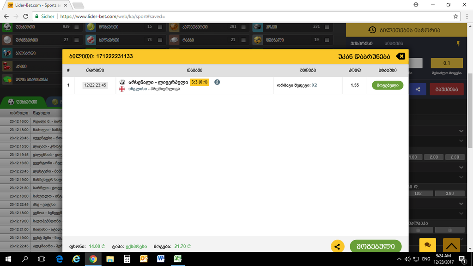473x266 pixels.
Task: Click the 1.55 coefficient cell
Action: click(x=355, y=85)
